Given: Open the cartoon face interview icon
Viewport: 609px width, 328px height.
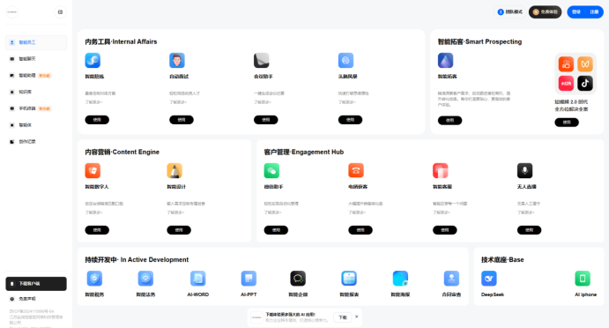Looking at the screenshot, I should (x=177, y=61).
